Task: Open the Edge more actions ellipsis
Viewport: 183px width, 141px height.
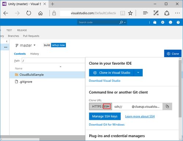Action: [x=177, y=13]
